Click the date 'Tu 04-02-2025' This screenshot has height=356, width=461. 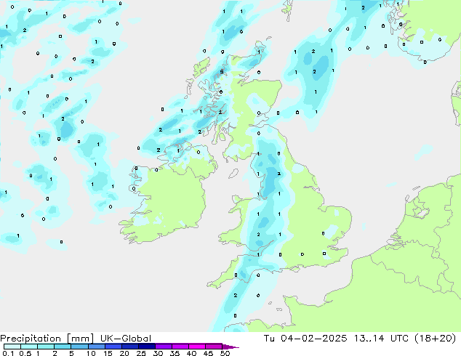[305, 339]
